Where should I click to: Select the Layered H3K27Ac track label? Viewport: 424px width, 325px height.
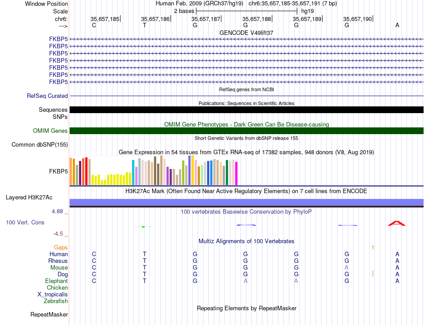(29, 198)
